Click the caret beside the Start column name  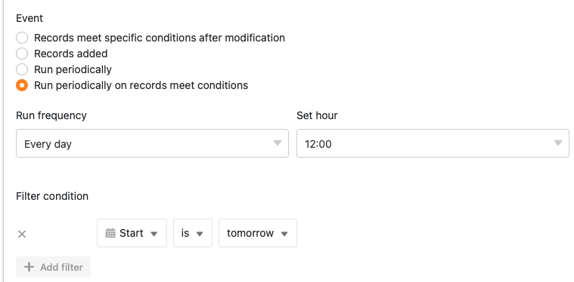(154, 234)
